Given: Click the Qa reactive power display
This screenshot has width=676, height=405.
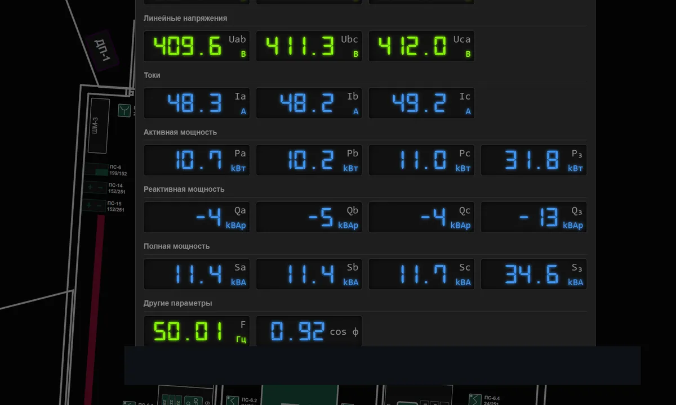Looking at the screenshot, I should [197, 217].
